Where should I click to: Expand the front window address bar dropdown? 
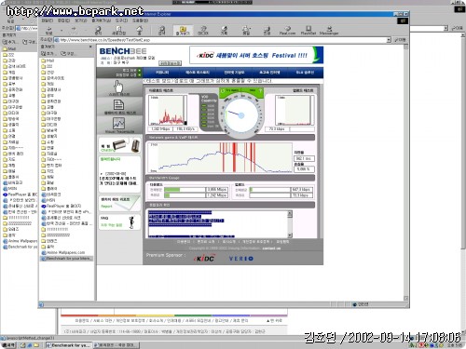389,40
